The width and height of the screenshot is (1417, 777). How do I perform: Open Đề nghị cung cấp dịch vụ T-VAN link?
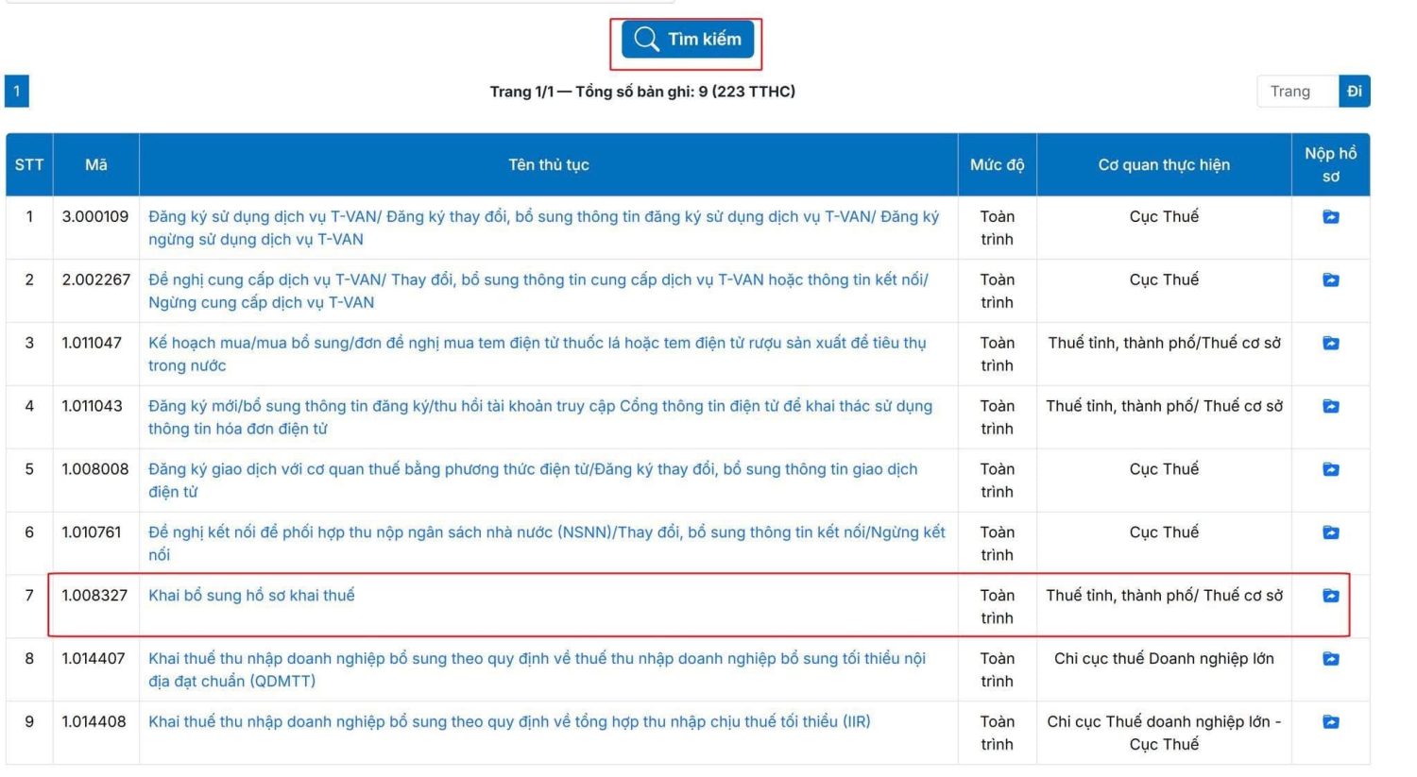click(538, 280)
